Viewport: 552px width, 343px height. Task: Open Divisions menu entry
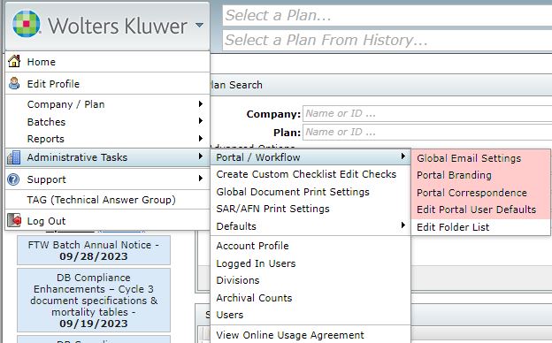point(310,280)
